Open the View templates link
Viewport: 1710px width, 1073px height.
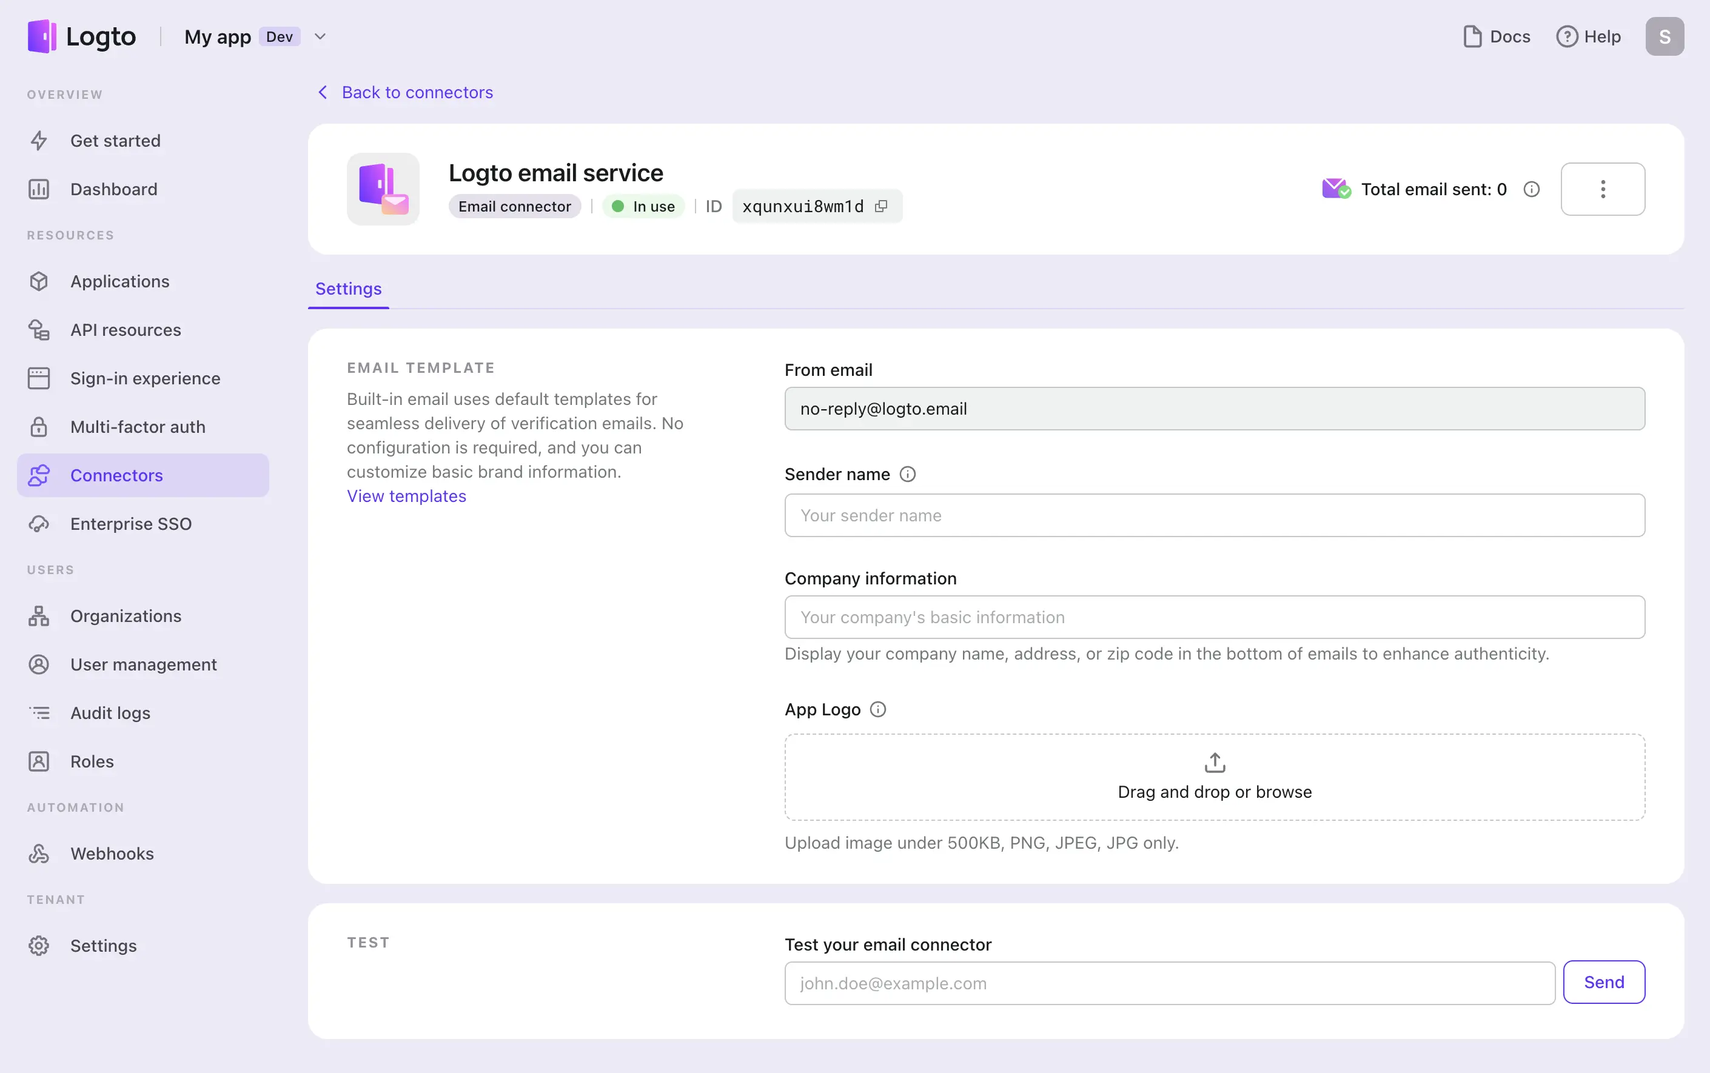pos(407,496)
